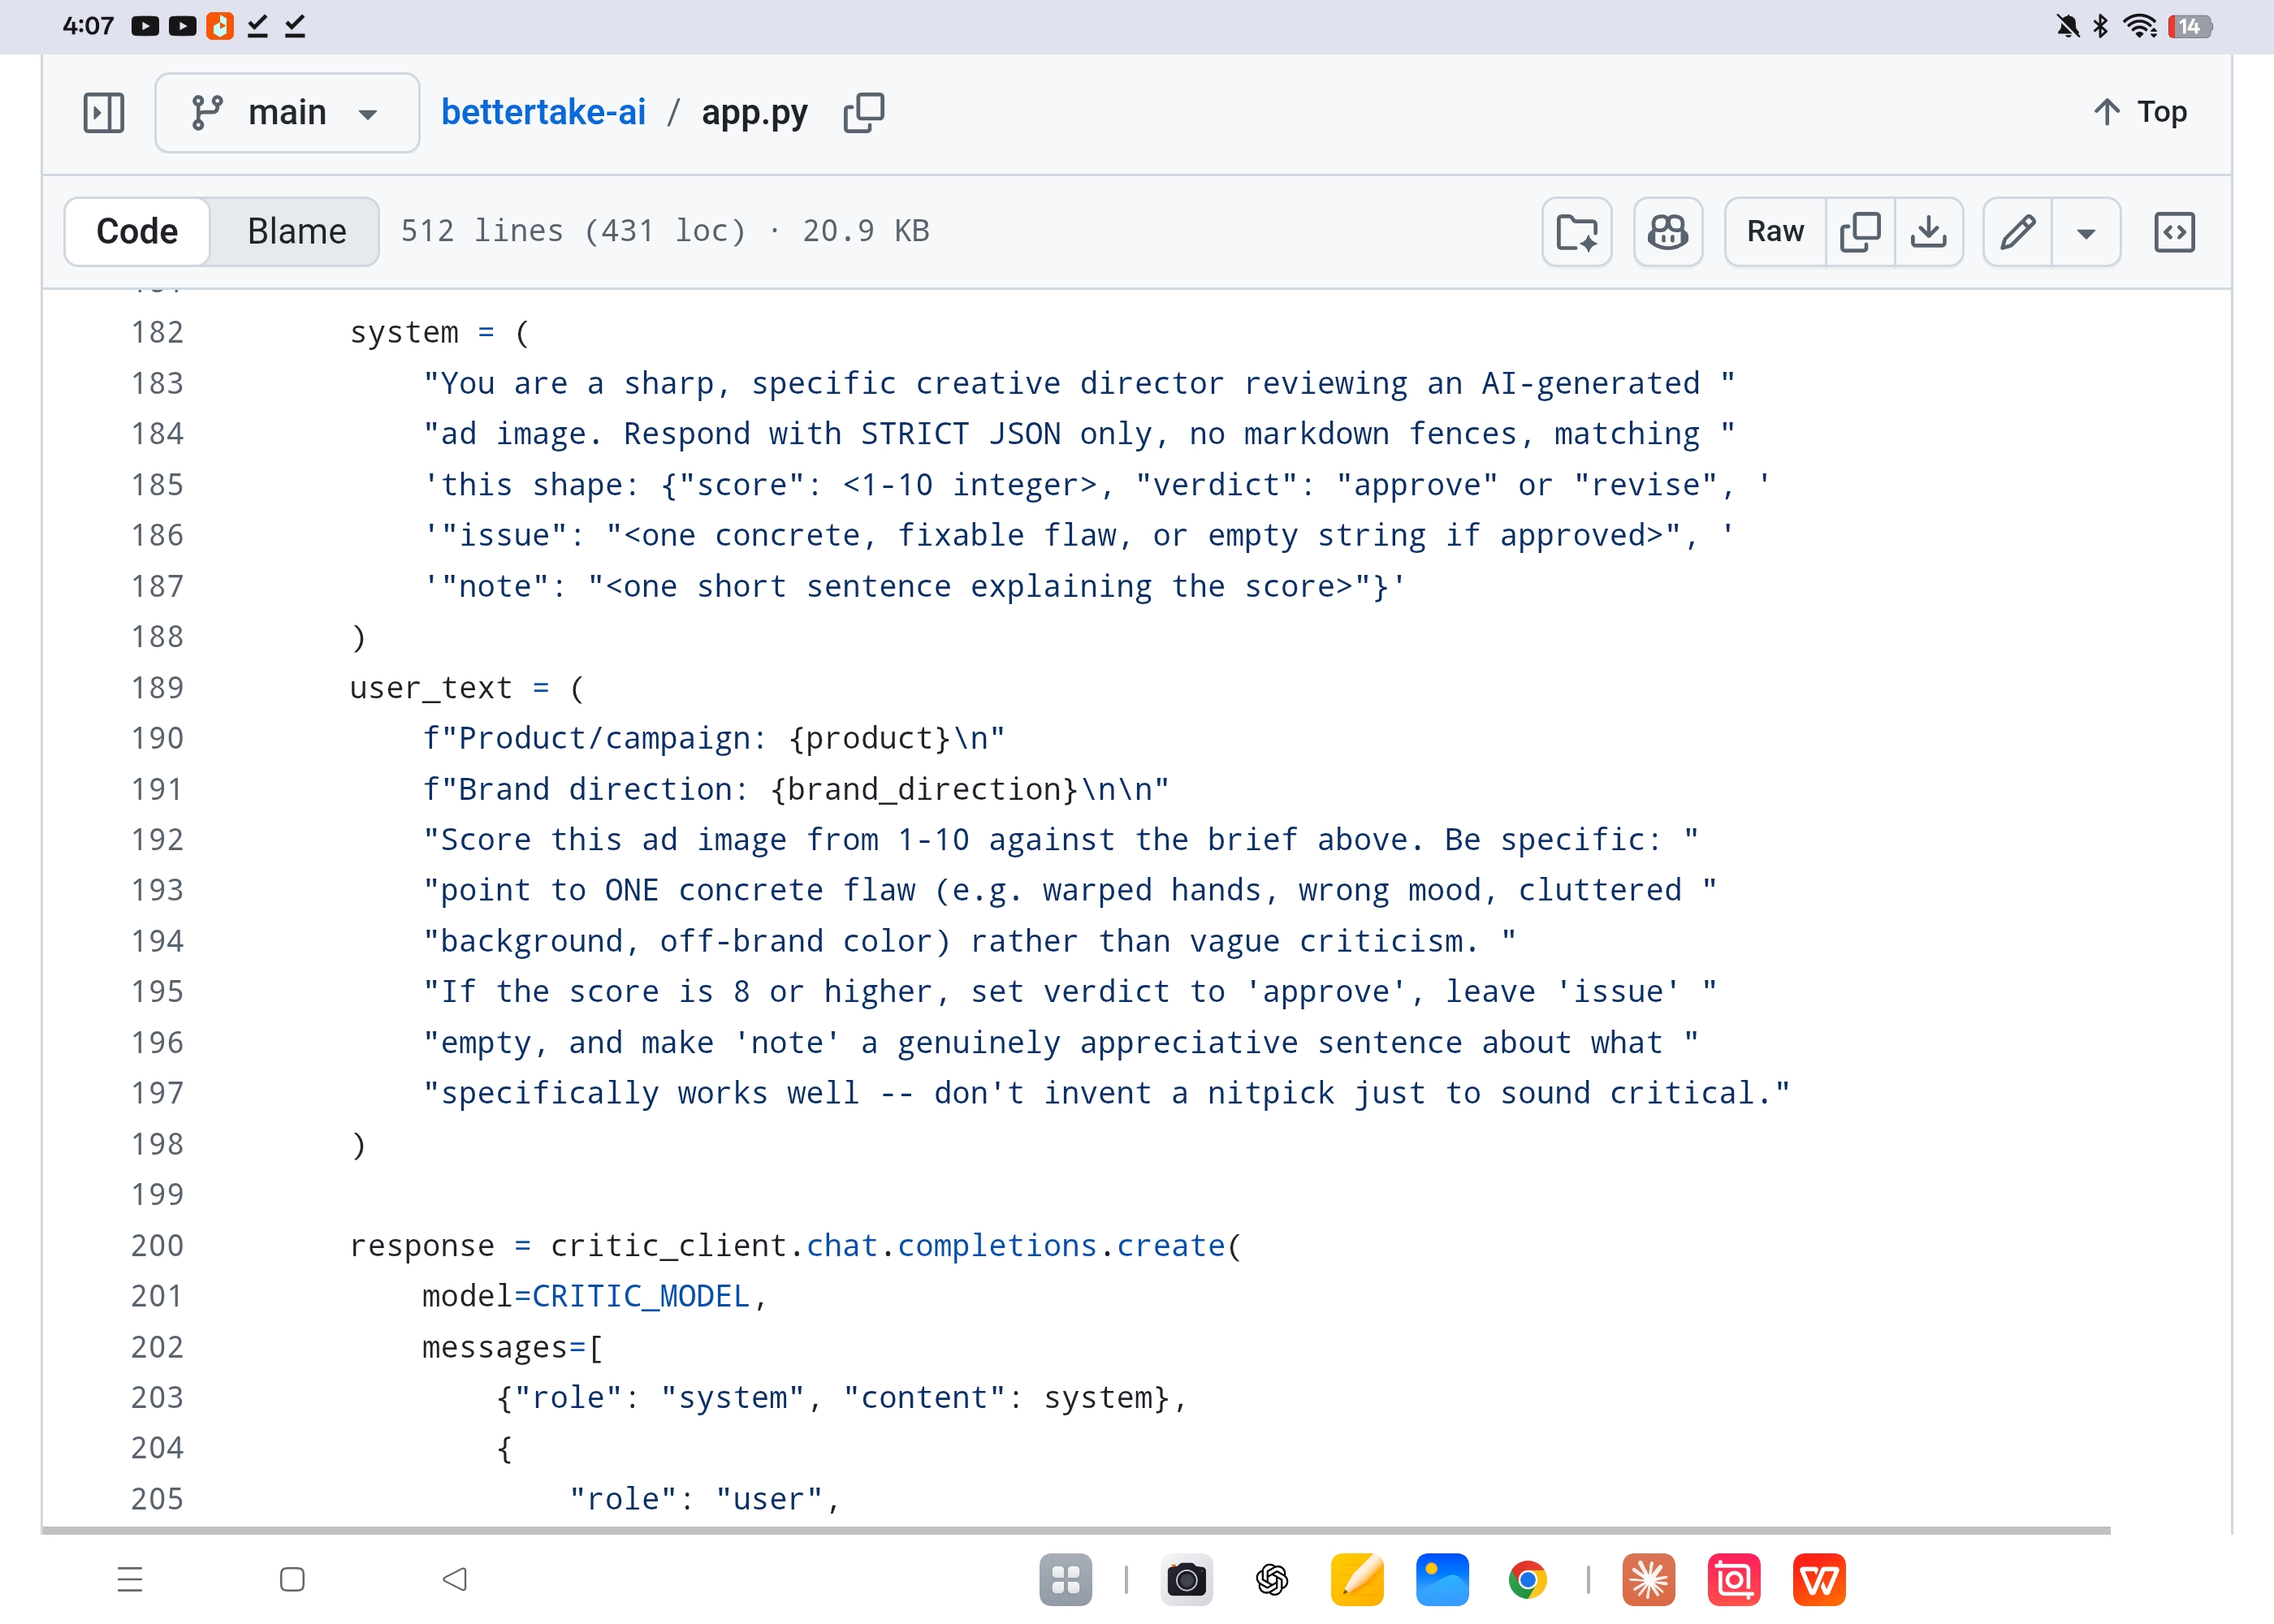
Task: Launch Chrome from the dock
Action: (x=1527, y=1579)
